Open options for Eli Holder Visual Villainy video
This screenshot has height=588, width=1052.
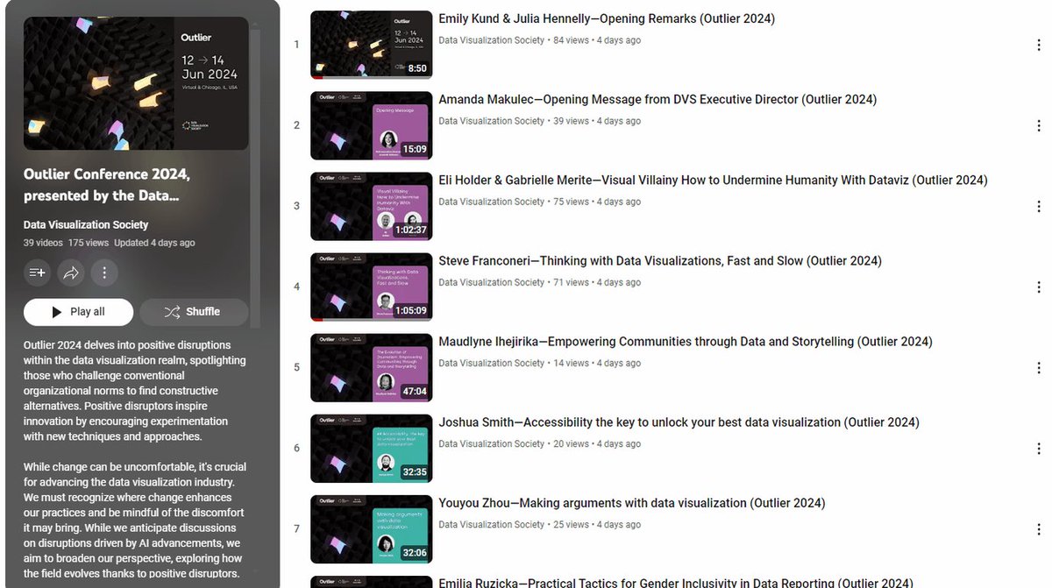1039,207
